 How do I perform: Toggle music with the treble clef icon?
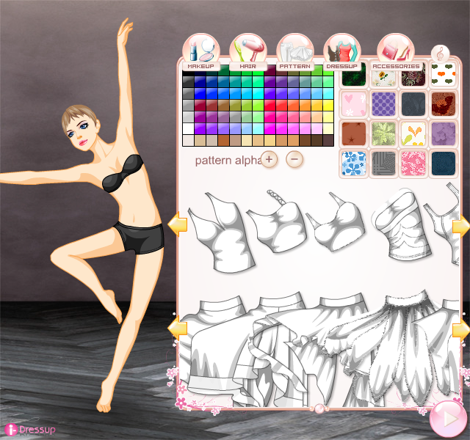(x=440, y=54)
